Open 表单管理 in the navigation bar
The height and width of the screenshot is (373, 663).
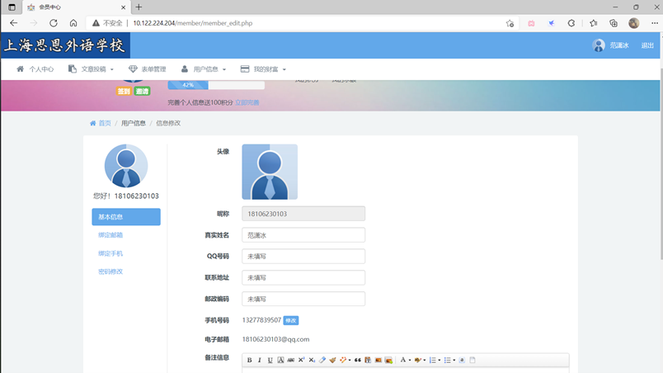[x=147, y=69]
